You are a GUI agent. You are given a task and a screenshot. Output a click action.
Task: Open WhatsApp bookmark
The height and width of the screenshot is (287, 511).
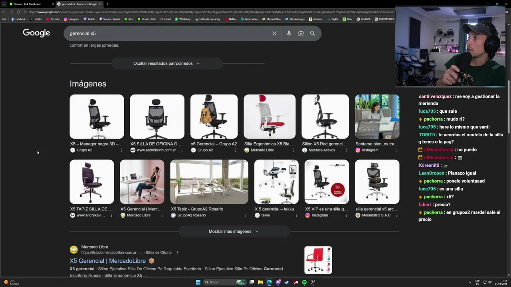point(183,19)
